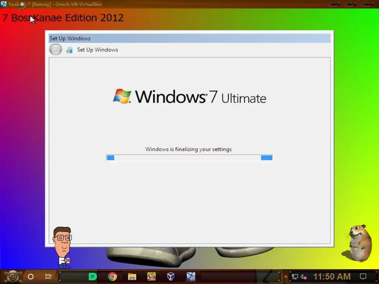The image size is (379, 284).
Task: Click the muted volume tray icon
Action: [x=304, y=277]
